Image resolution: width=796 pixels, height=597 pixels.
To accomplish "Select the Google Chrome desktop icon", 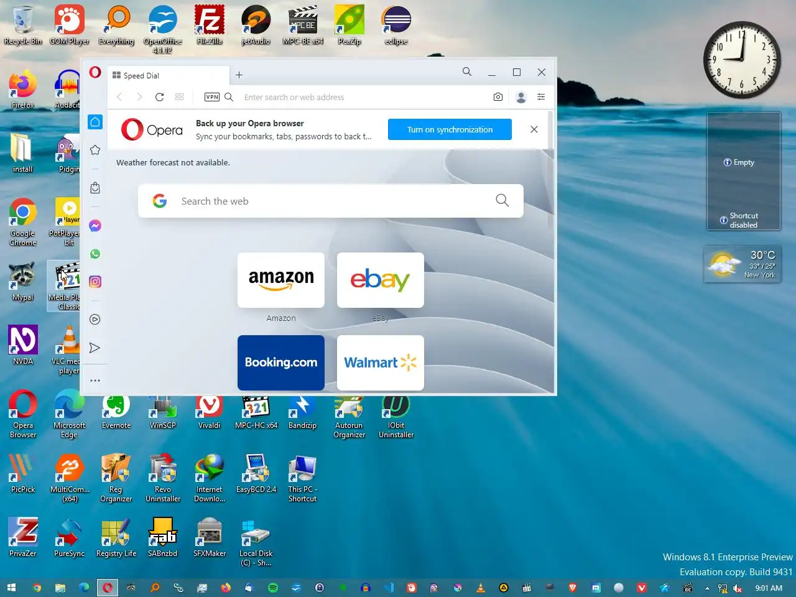I will (x=23, y=223).
